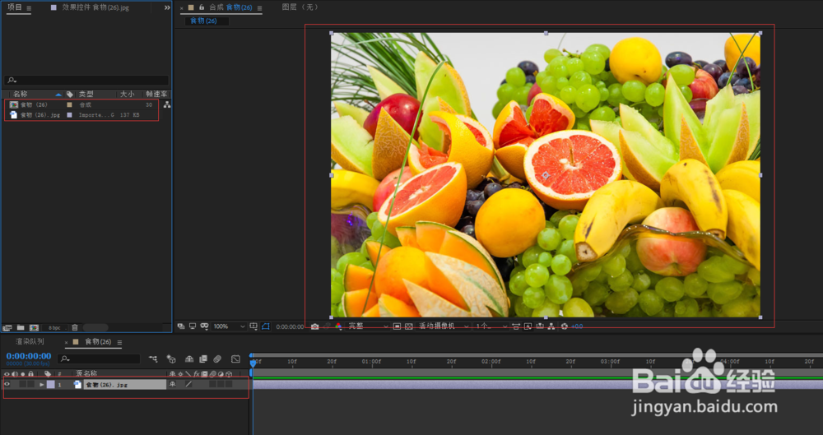Image resolution: width=823 pixels, height=435 pixels.
Task: Delete selected project items with trash icon
Action: coord(75,327)
